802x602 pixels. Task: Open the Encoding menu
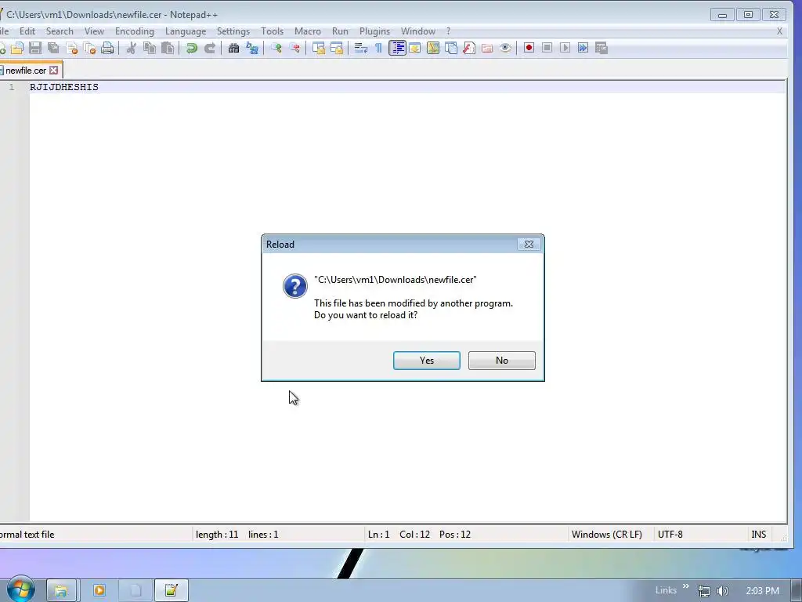click(x=135, y=31)
